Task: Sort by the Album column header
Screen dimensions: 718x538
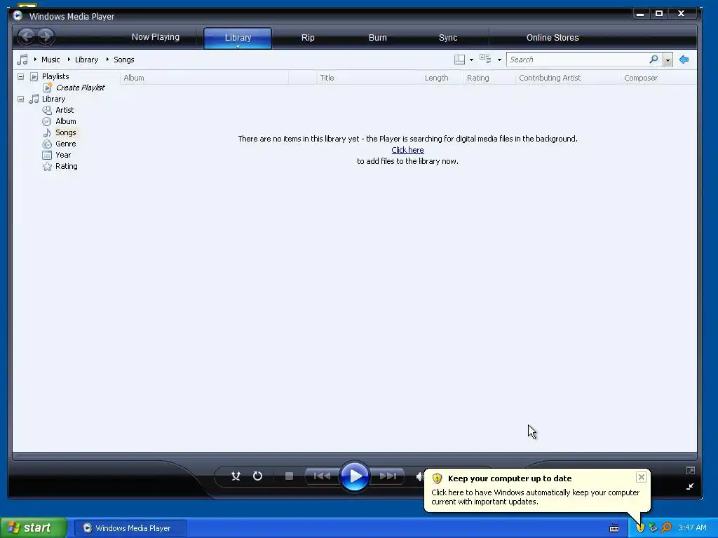Action: click(204, 78)
